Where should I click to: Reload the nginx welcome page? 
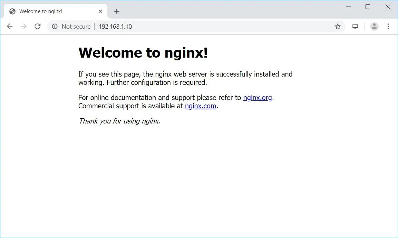click(x=38, y=27)
